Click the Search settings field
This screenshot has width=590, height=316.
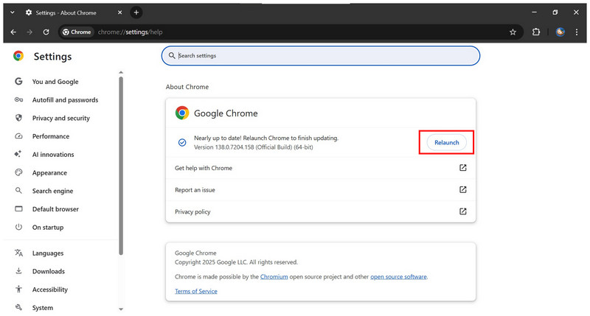(321, 55)
